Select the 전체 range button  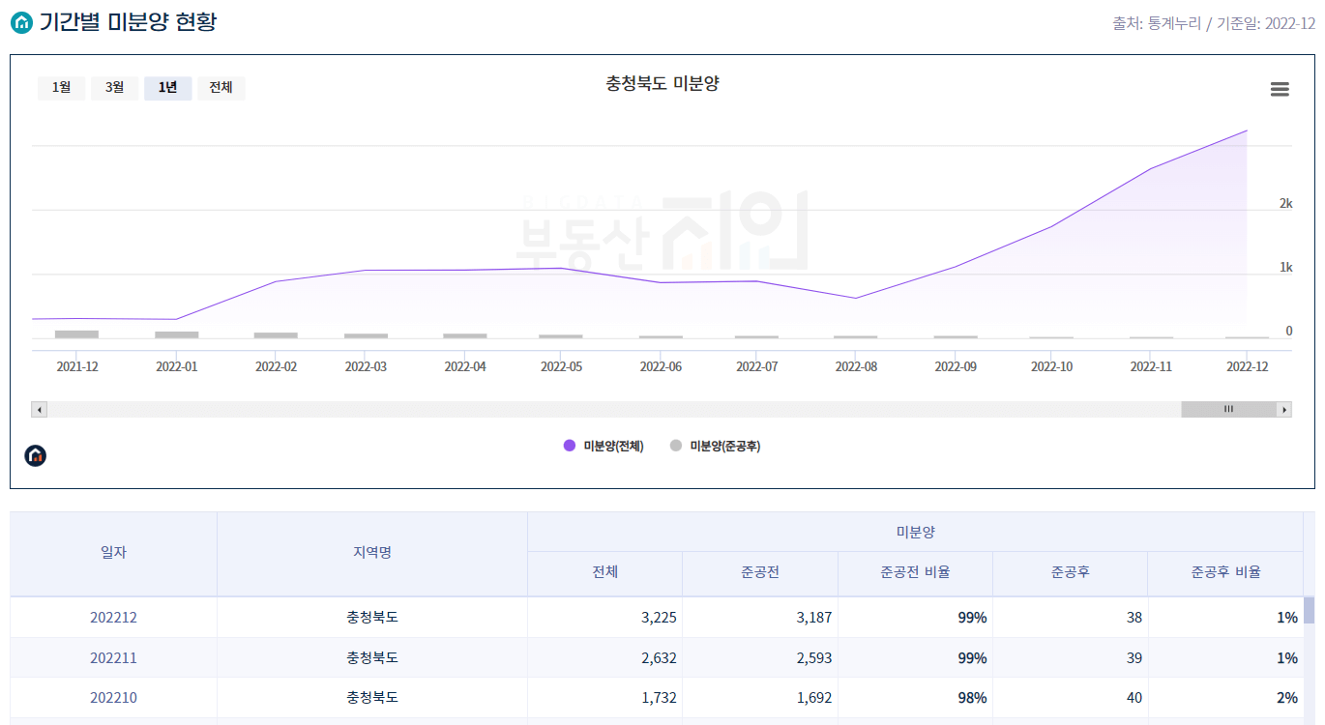(x=221, y=88)
